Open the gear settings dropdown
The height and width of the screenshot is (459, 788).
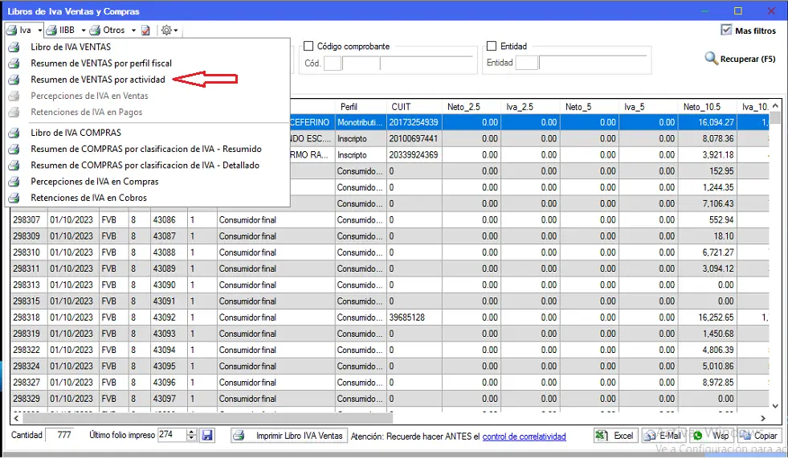point(169,31)
